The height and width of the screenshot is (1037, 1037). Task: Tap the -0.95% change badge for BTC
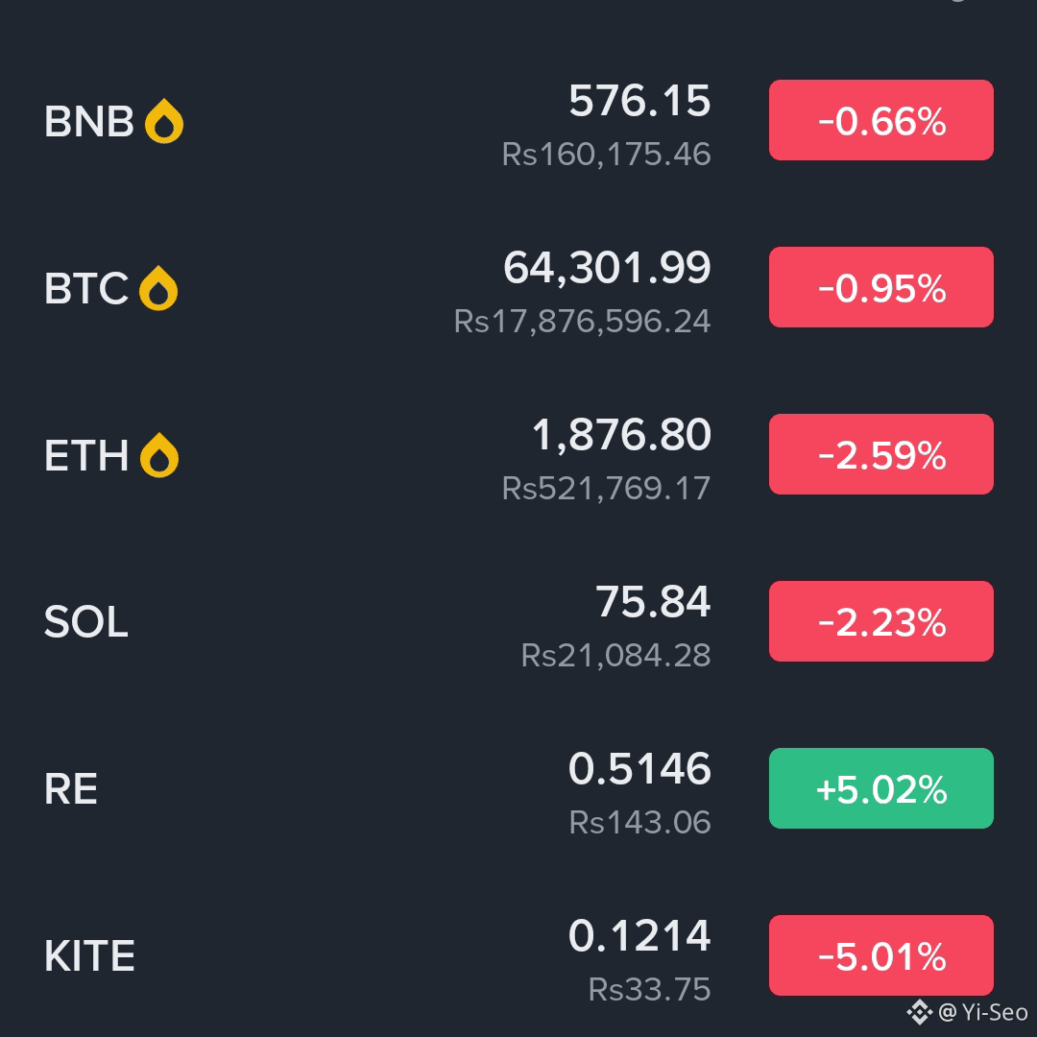point(880,287)
